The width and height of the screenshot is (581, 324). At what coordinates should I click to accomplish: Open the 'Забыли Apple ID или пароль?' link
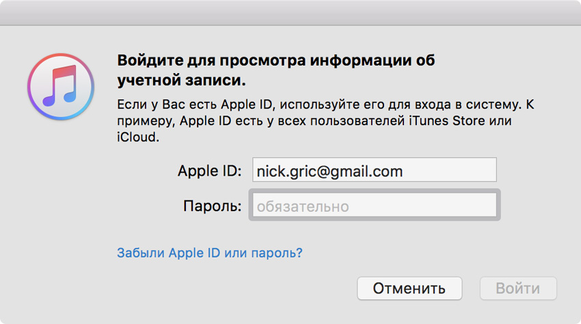[x=210, y=253]
